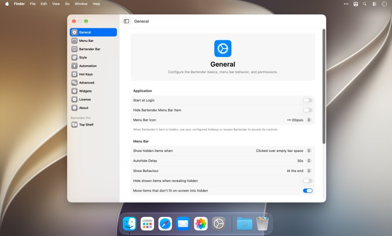Select the Style palette icon in sidebar
This screenshot has height=236, width=392.
74,57
